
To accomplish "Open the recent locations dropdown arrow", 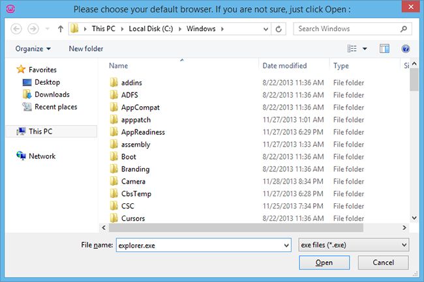I will [x=48, y=29].
